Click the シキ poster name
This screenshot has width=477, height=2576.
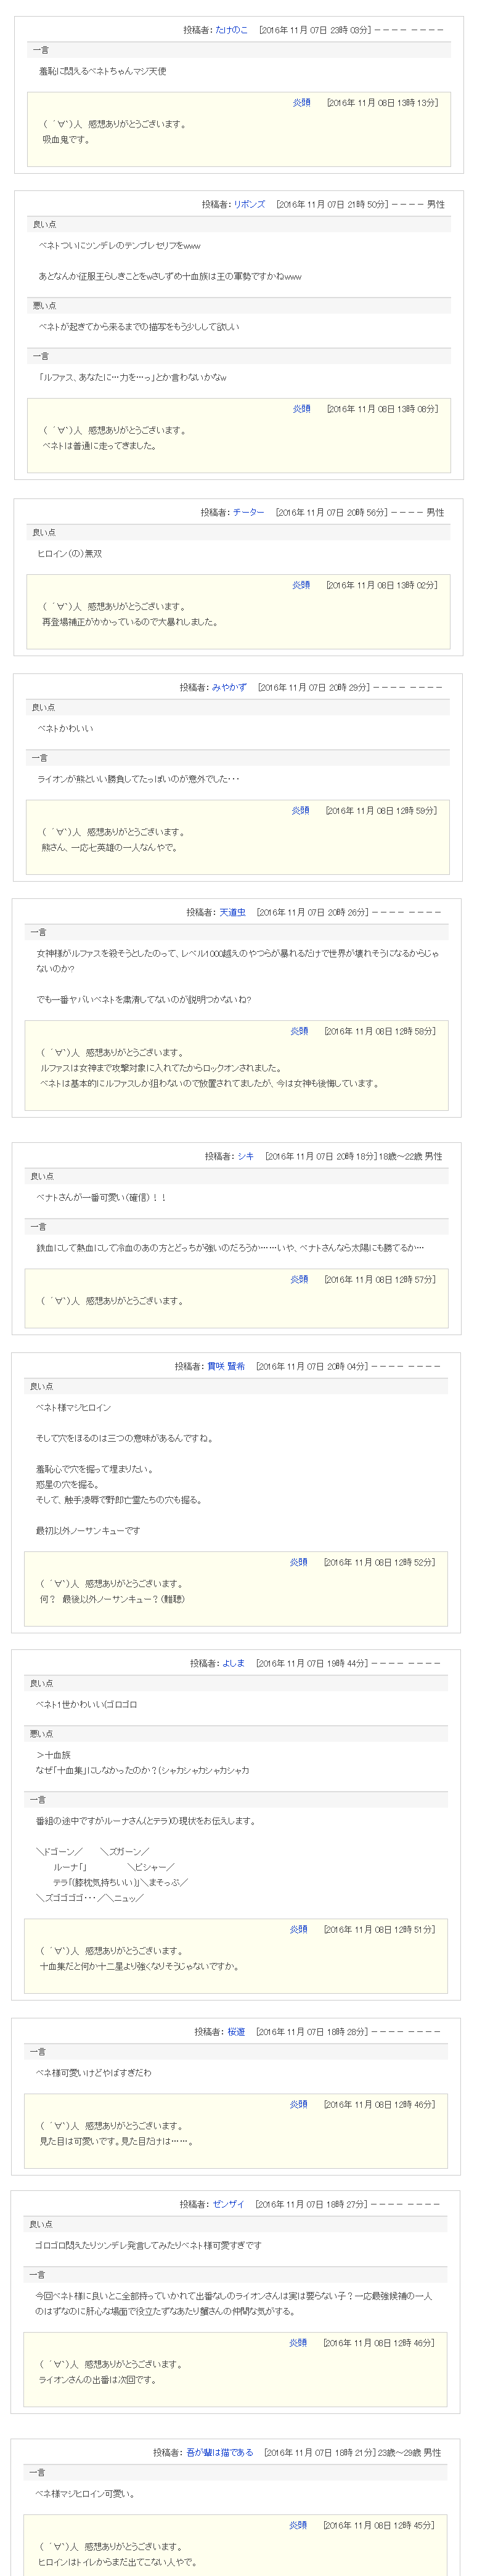coord(245,1156)
